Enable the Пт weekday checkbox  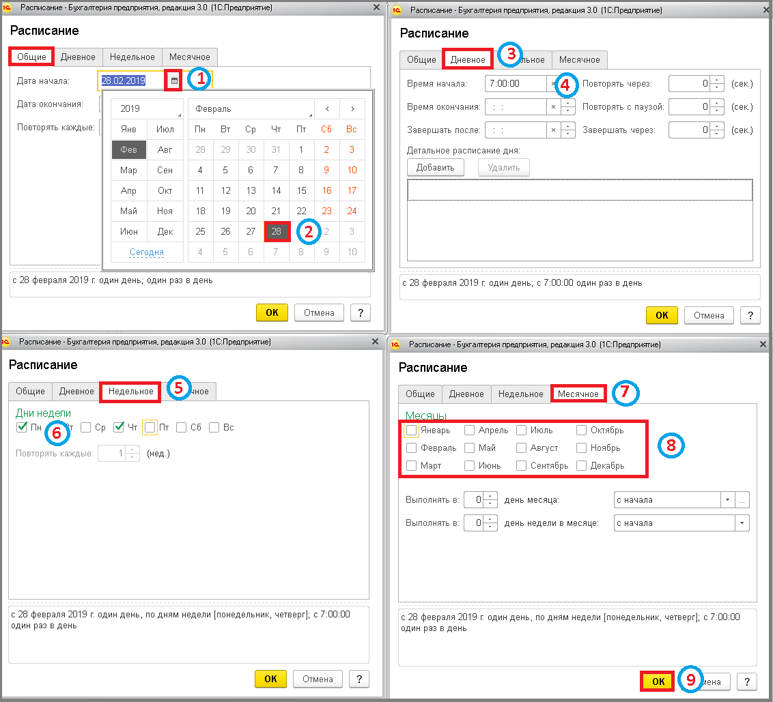(150, 427)
